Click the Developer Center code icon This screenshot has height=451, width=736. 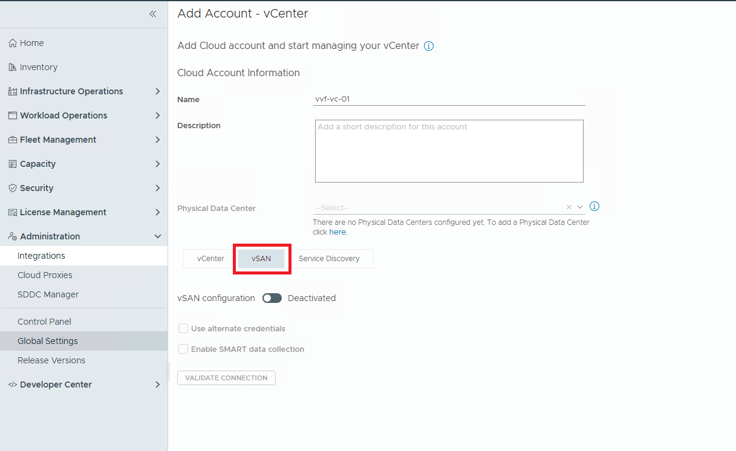[x=13, y=384]
